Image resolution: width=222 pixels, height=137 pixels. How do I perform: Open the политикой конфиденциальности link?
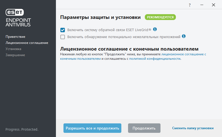coord(155,59)
